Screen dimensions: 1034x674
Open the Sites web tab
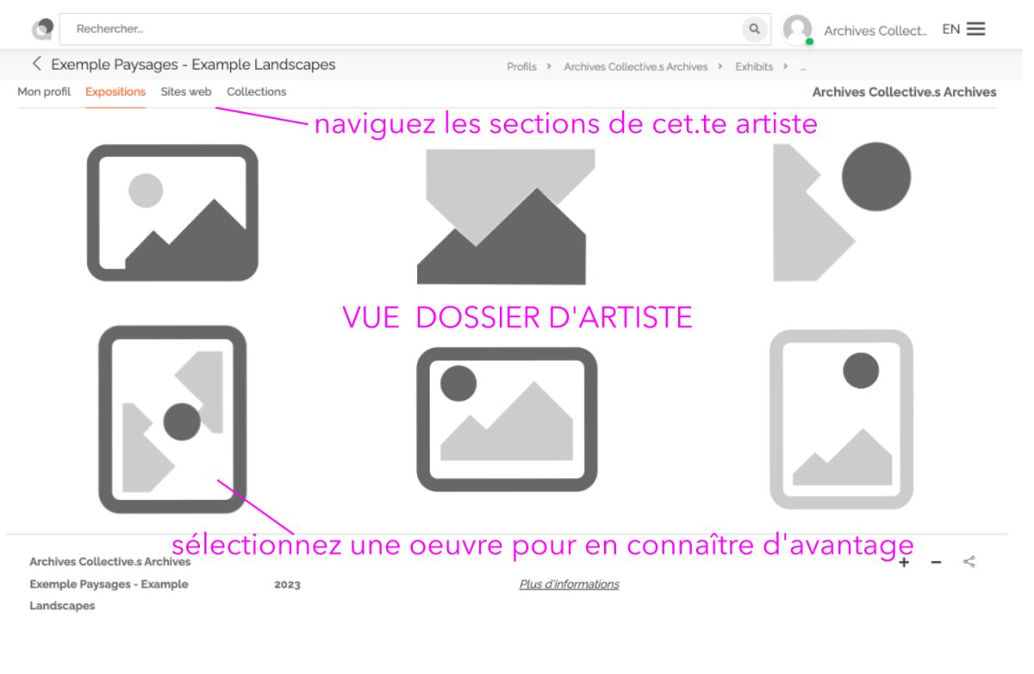(185, 91)
